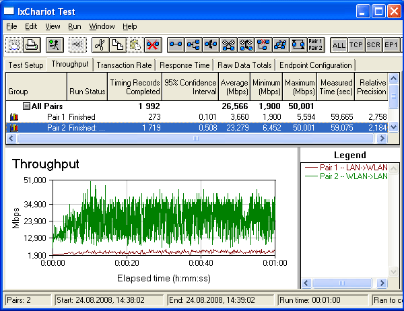Click the results table horizontal scrollbar thumb
The height and width of the screenshot is (311, 404).
pos(195,139)
